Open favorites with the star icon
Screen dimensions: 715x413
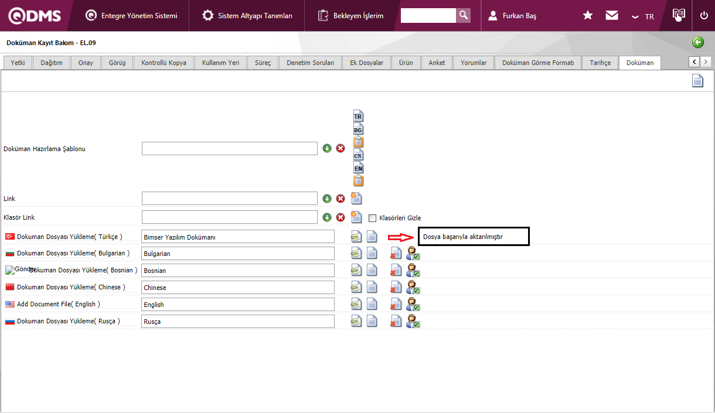pyautogui.click(x=588, y=16)
